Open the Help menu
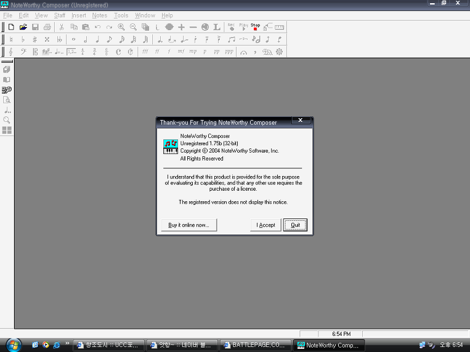This screenshot has width=470, height=352. (x=167, y=15)
